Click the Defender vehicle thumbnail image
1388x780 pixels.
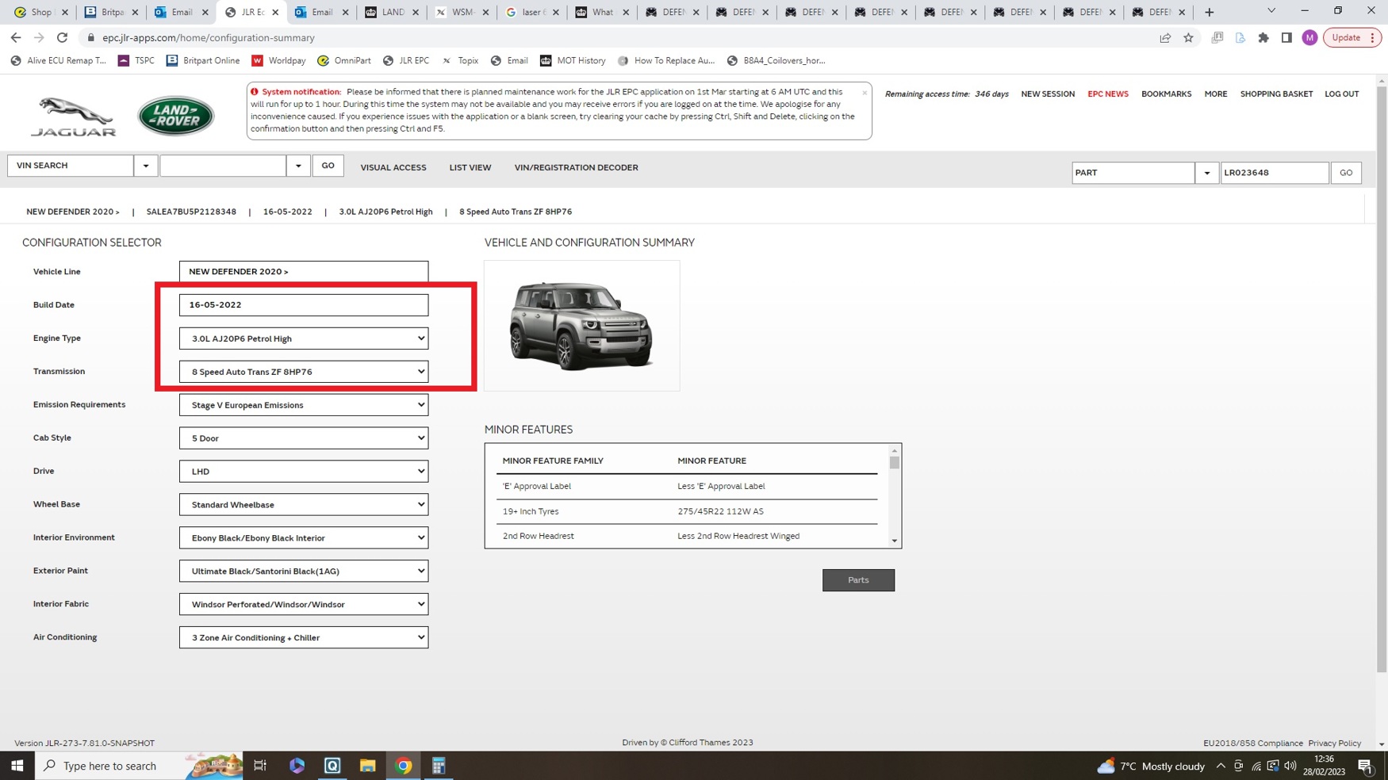click(x=581, y=326)
